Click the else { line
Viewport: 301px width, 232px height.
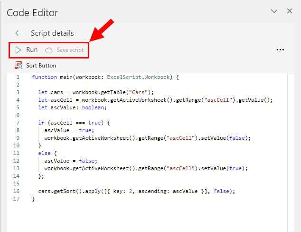(47, 153)
